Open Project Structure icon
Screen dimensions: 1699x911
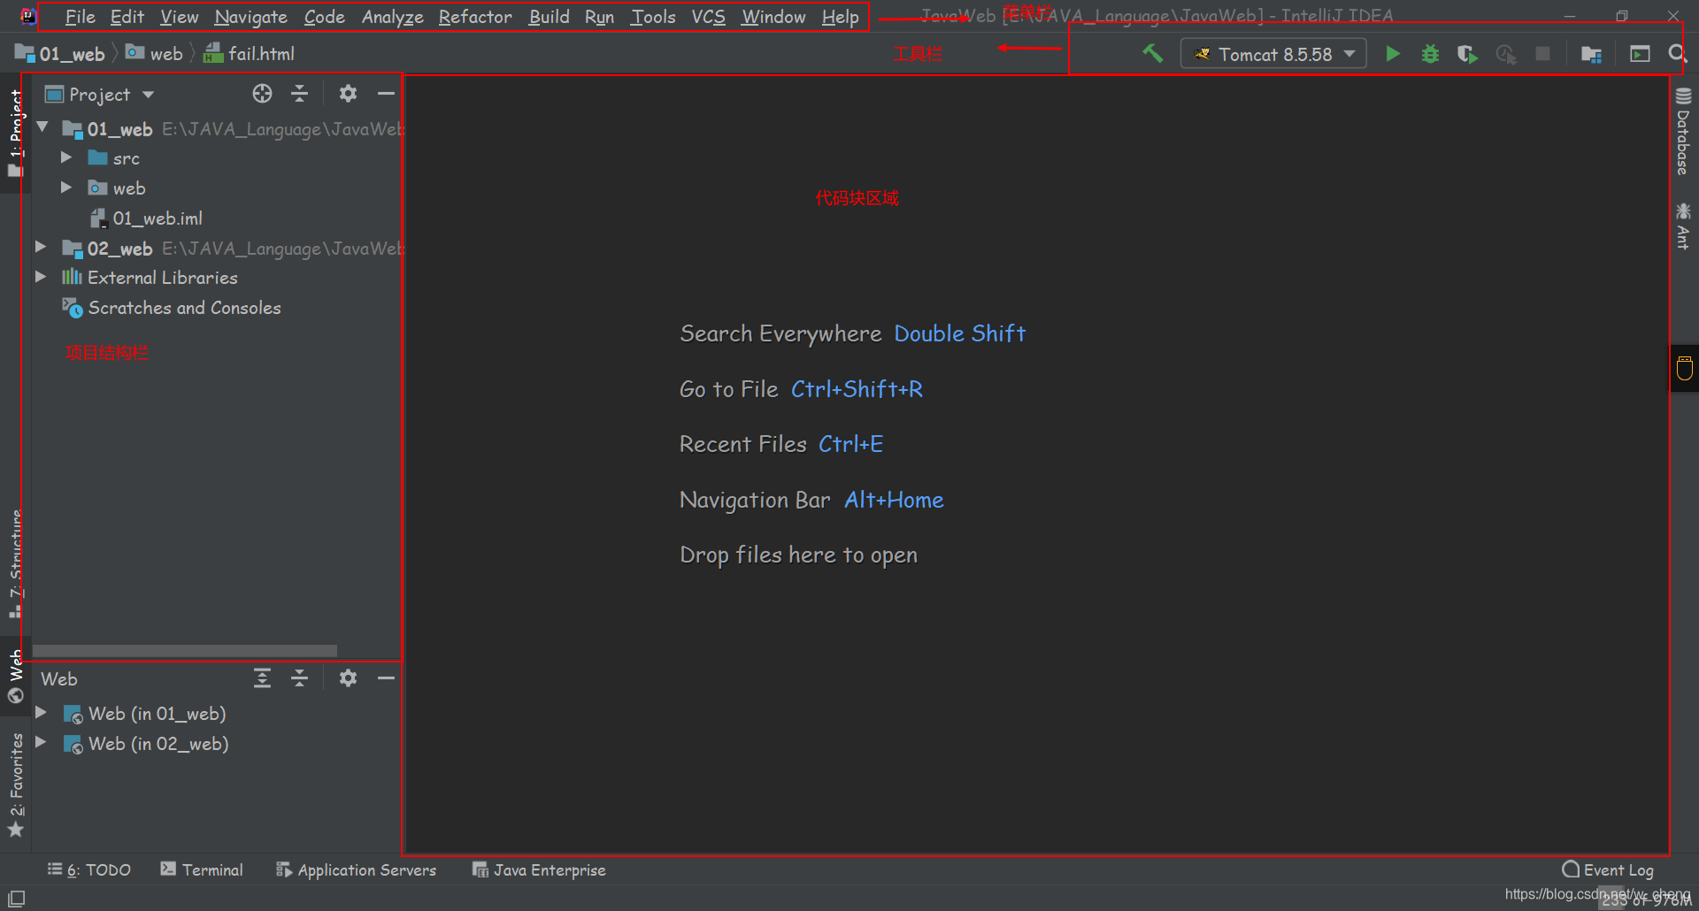point(1591,54)
